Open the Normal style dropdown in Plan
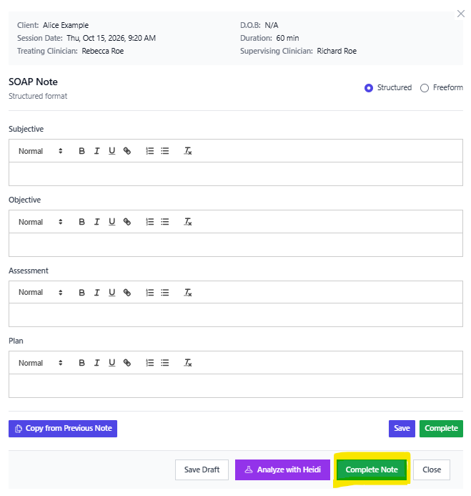Image resolution: width=471 pixels, height=496 pixels. click(41, 363)
